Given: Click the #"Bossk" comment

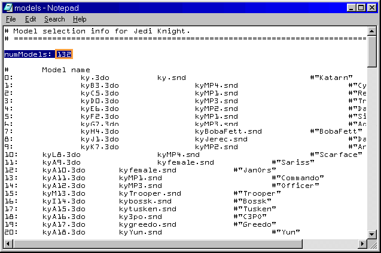Looking at the screenshot, I should [x=252, y=201].
